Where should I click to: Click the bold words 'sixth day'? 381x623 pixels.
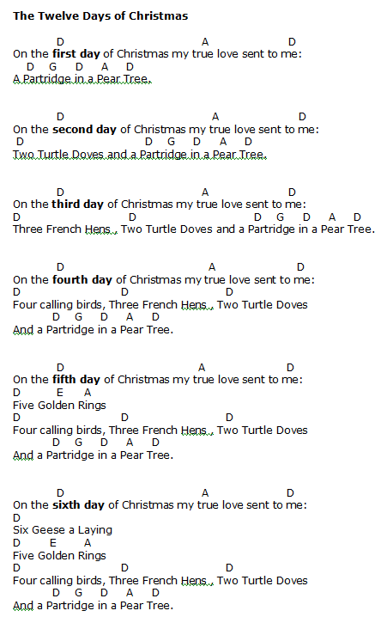tap(78, 505)
